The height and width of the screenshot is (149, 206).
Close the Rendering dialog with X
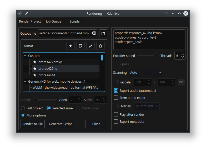pyautogui.click(x=186, y=13)
